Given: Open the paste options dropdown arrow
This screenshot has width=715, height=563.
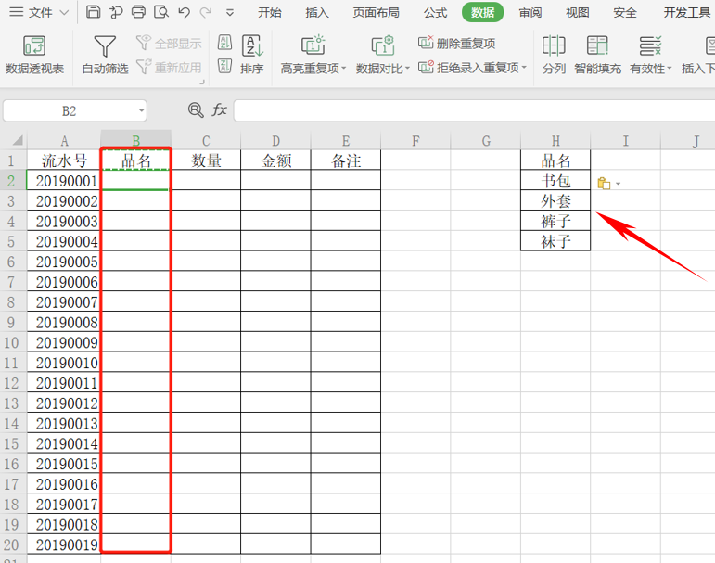Looking at the screenshot, I should tap(618, 184).
